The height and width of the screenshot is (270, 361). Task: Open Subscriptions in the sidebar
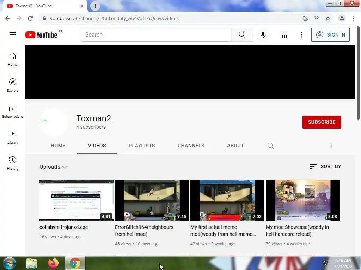[x=13, y=111]
